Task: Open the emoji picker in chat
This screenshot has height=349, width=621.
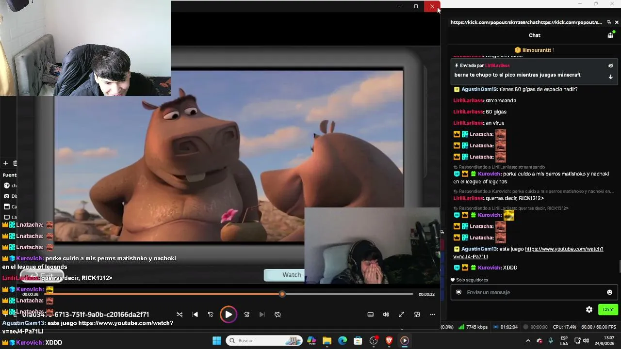Action: coord(610,292)
